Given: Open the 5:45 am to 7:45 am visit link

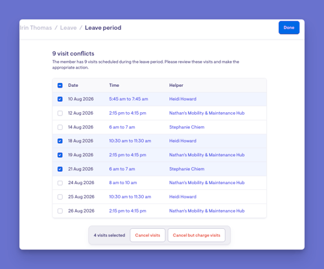Looking at the screenshot, I should [128, 99].
